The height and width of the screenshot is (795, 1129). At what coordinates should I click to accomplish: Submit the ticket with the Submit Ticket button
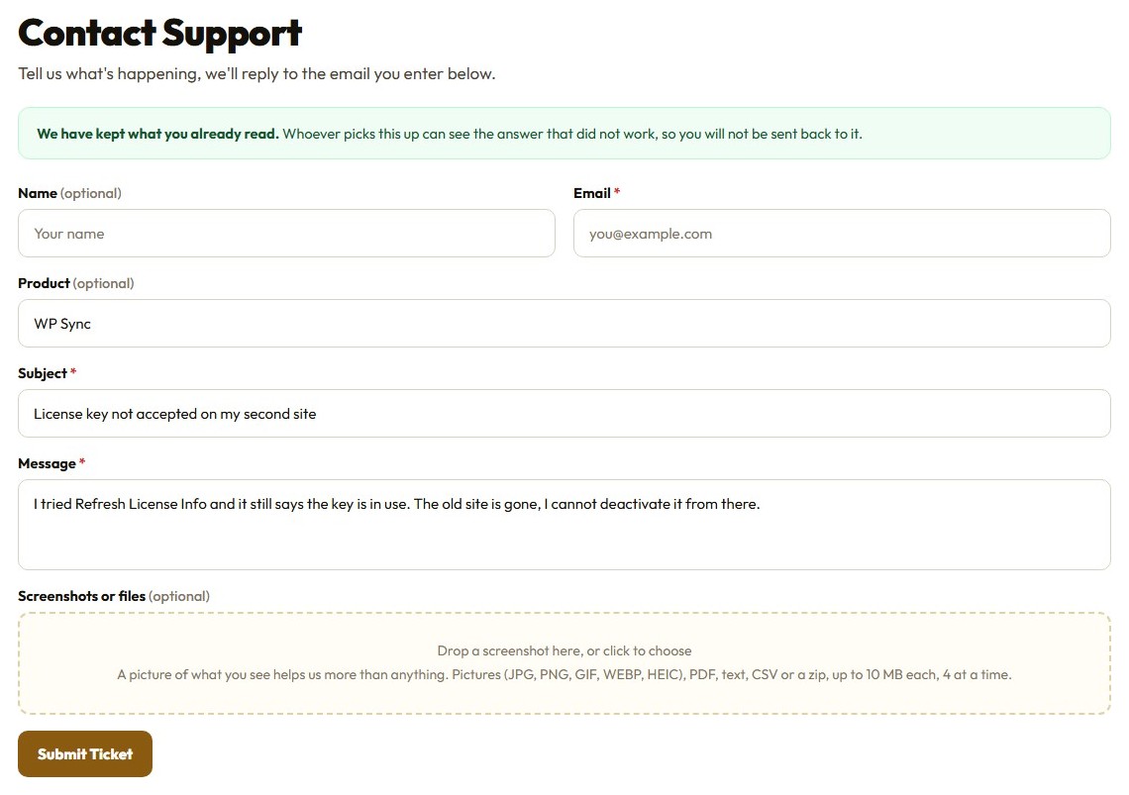tap(85, 754)
